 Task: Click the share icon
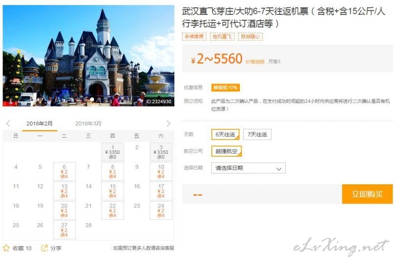44,248
